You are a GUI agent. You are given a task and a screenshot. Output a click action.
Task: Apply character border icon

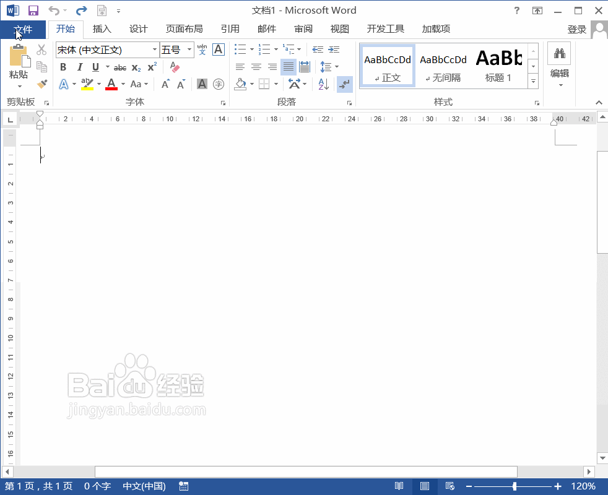click(x=219, y=49)
